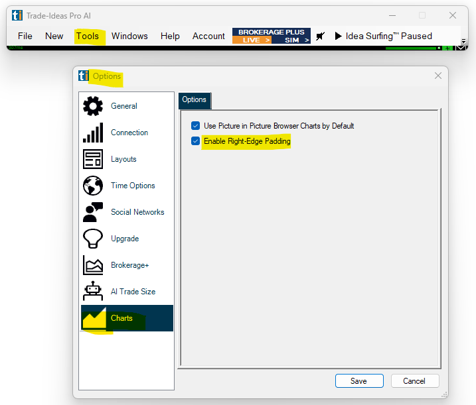Viewport: 476px width, 405px height.
Task: Disable the Enable Right-Edge Padding checkbox
Action: point(195,141)
